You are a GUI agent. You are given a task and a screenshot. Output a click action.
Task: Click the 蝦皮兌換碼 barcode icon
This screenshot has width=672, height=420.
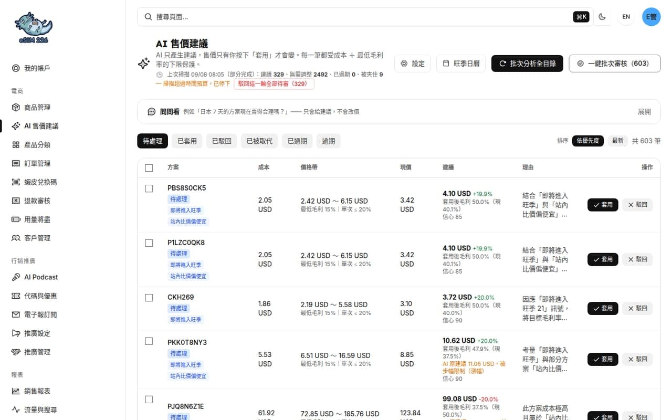pyautogui.click(x=16, y=182)
